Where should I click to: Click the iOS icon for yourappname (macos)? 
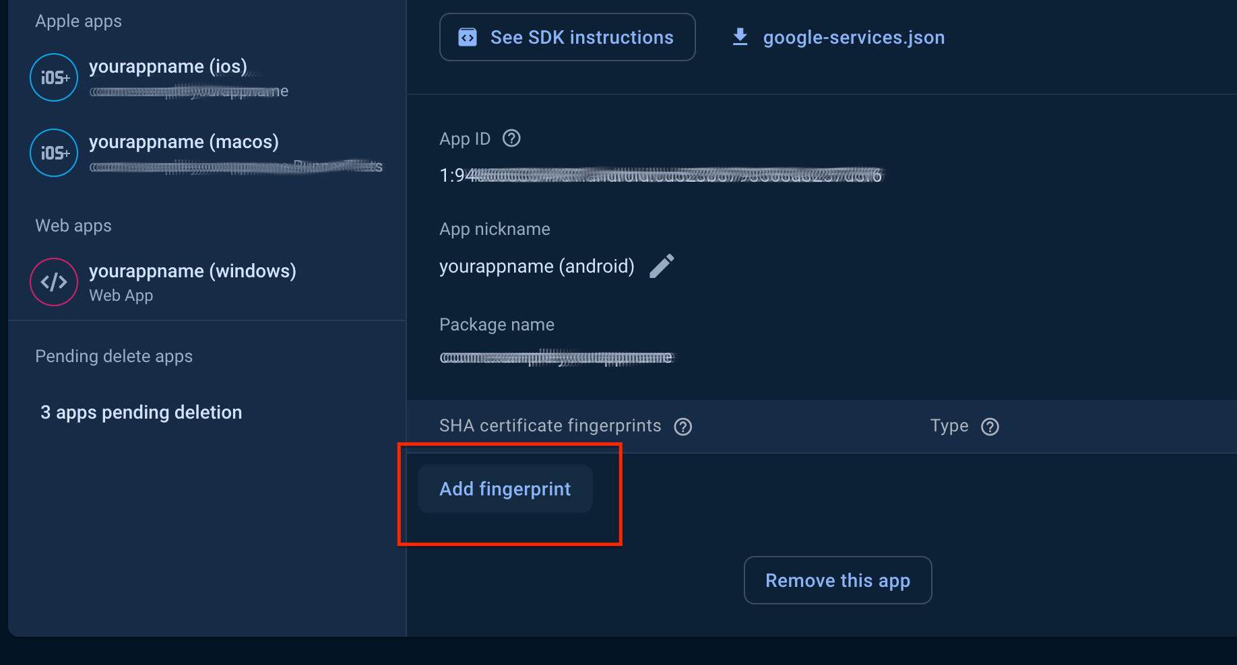click(54, 153)
